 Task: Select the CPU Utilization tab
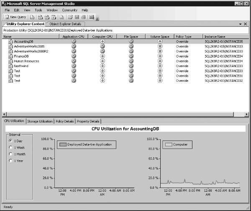pos(14,121)
